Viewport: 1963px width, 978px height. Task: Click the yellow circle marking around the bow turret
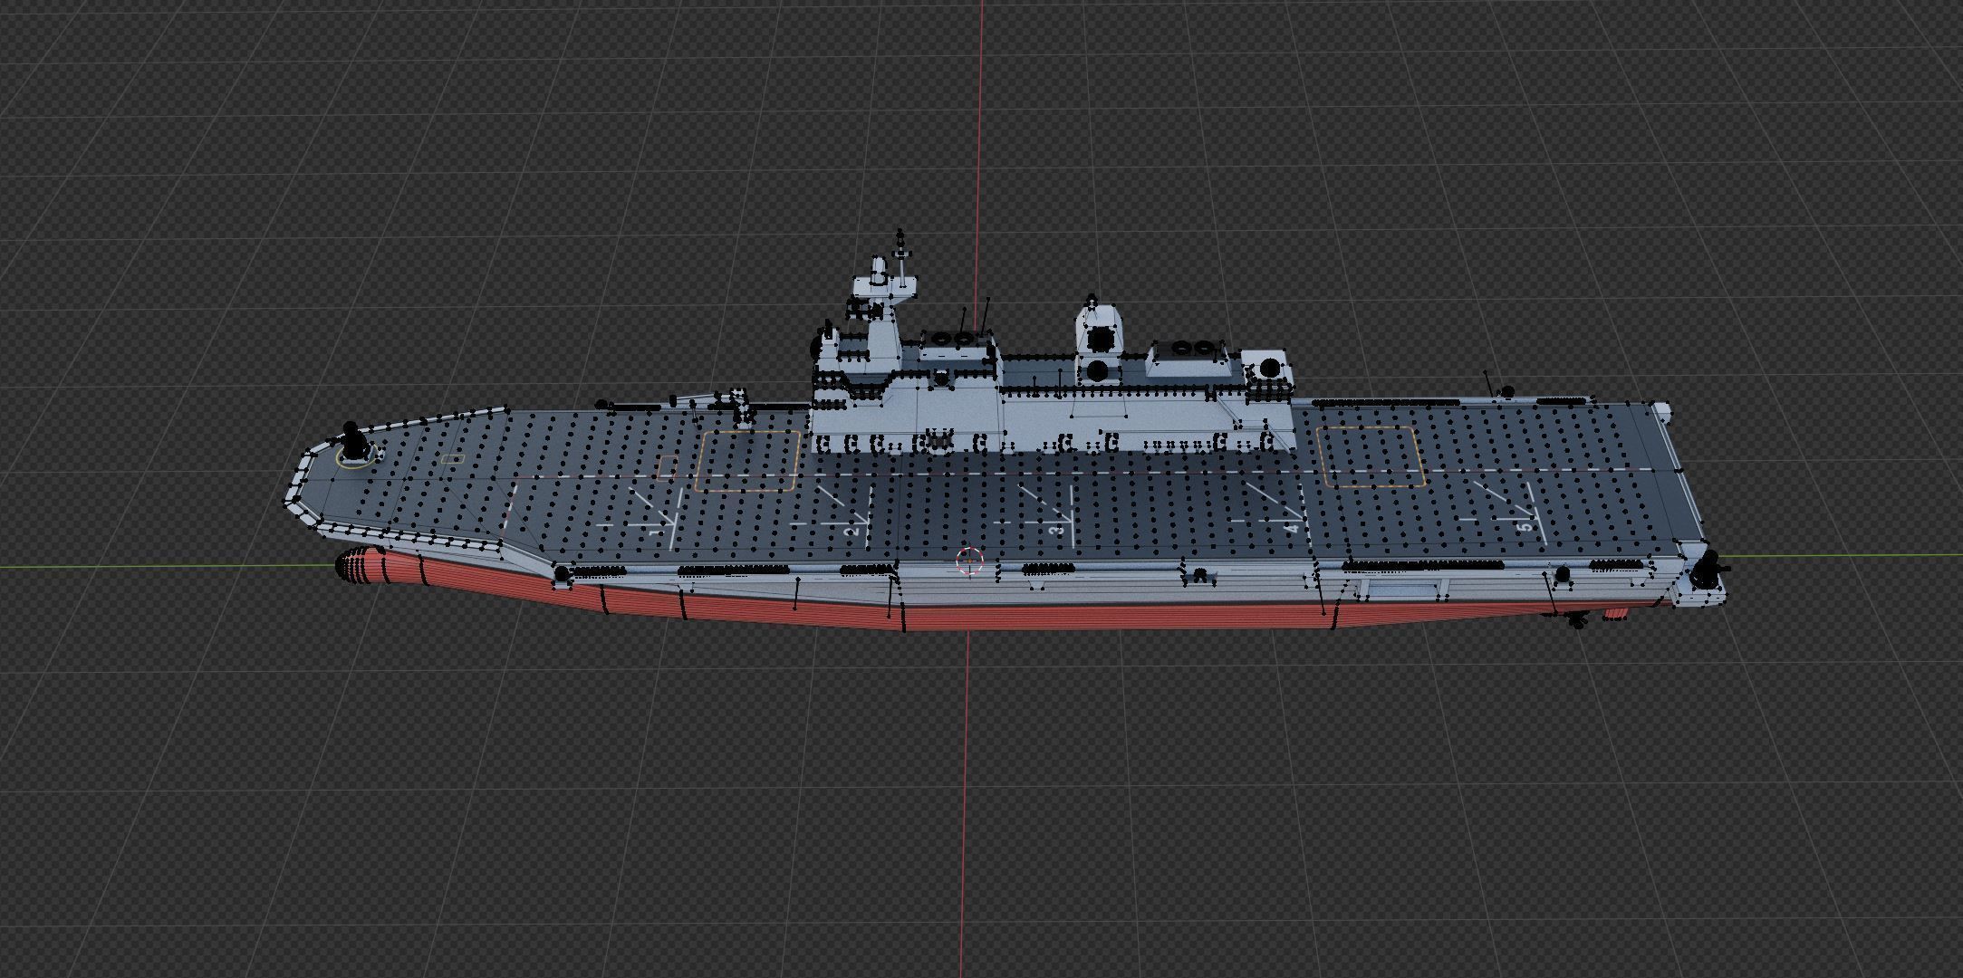(354, 457)
